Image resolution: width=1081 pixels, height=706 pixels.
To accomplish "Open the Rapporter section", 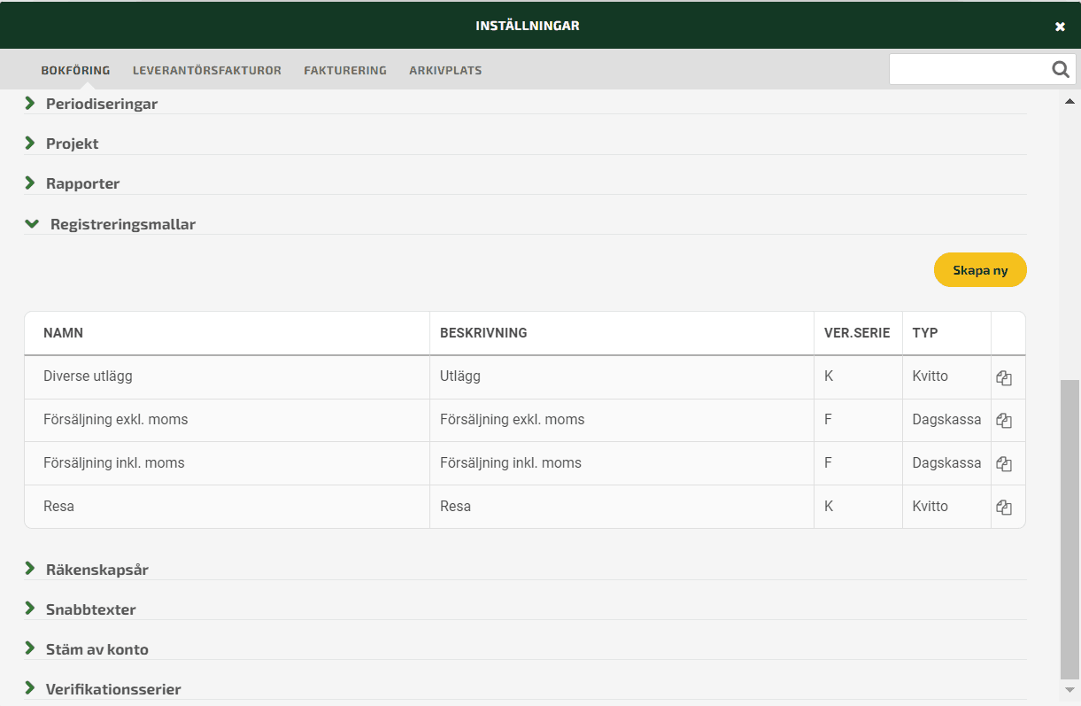I will pyautogui.click(x=82, y=183).
